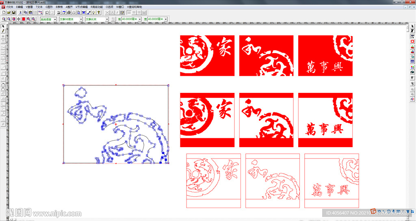This screenshot has height=221, width=416.
Task: Click the solid red 家 design tile
Action: (207, 56)
